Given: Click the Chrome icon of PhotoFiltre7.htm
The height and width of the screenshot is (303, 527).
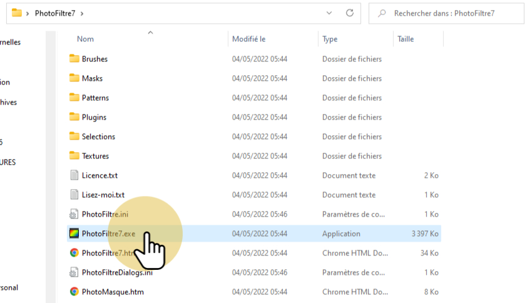Looking at the screenshot, I should click(x=74, y=253).
